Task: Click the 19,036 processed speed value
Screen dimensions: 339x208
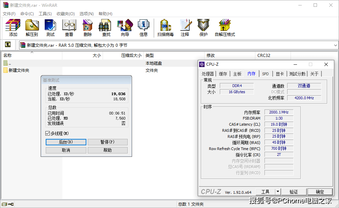Action: tap(118, 94)
